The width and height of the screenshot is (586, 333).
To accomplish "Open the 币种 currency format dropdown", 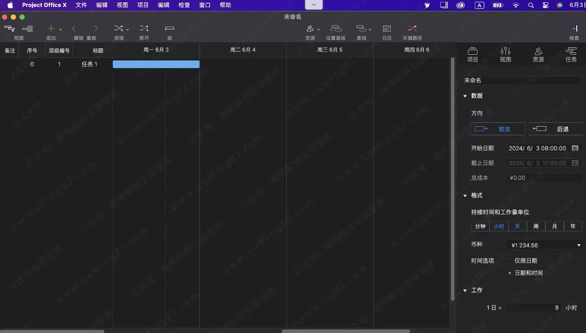I will [x=545, y=245].
